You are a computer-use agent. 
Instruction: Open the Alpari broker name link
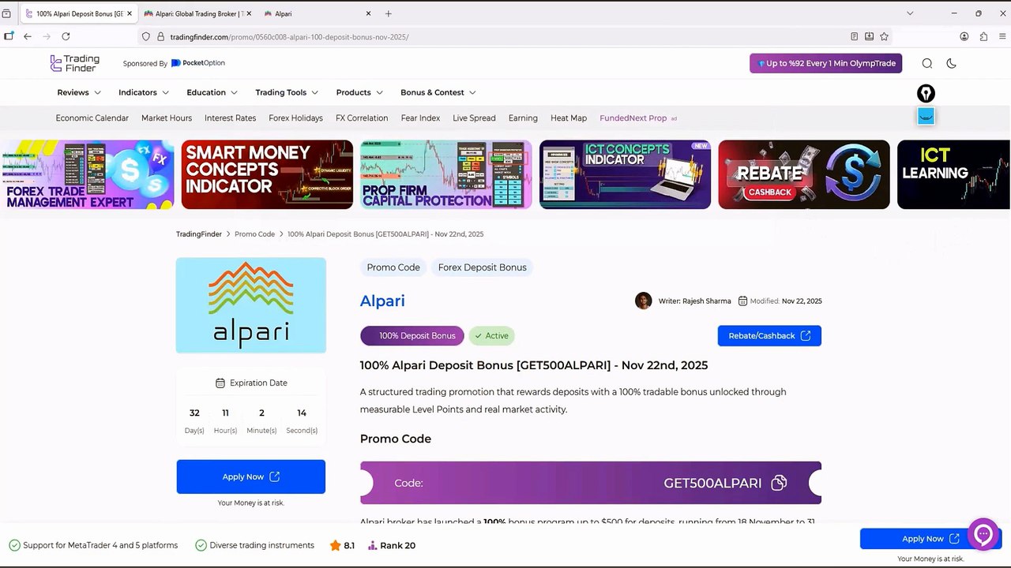382,301
